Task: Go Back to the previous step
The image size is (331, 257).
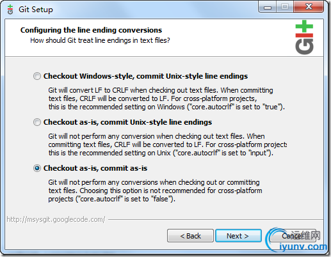Action: (x=190, y=236)
